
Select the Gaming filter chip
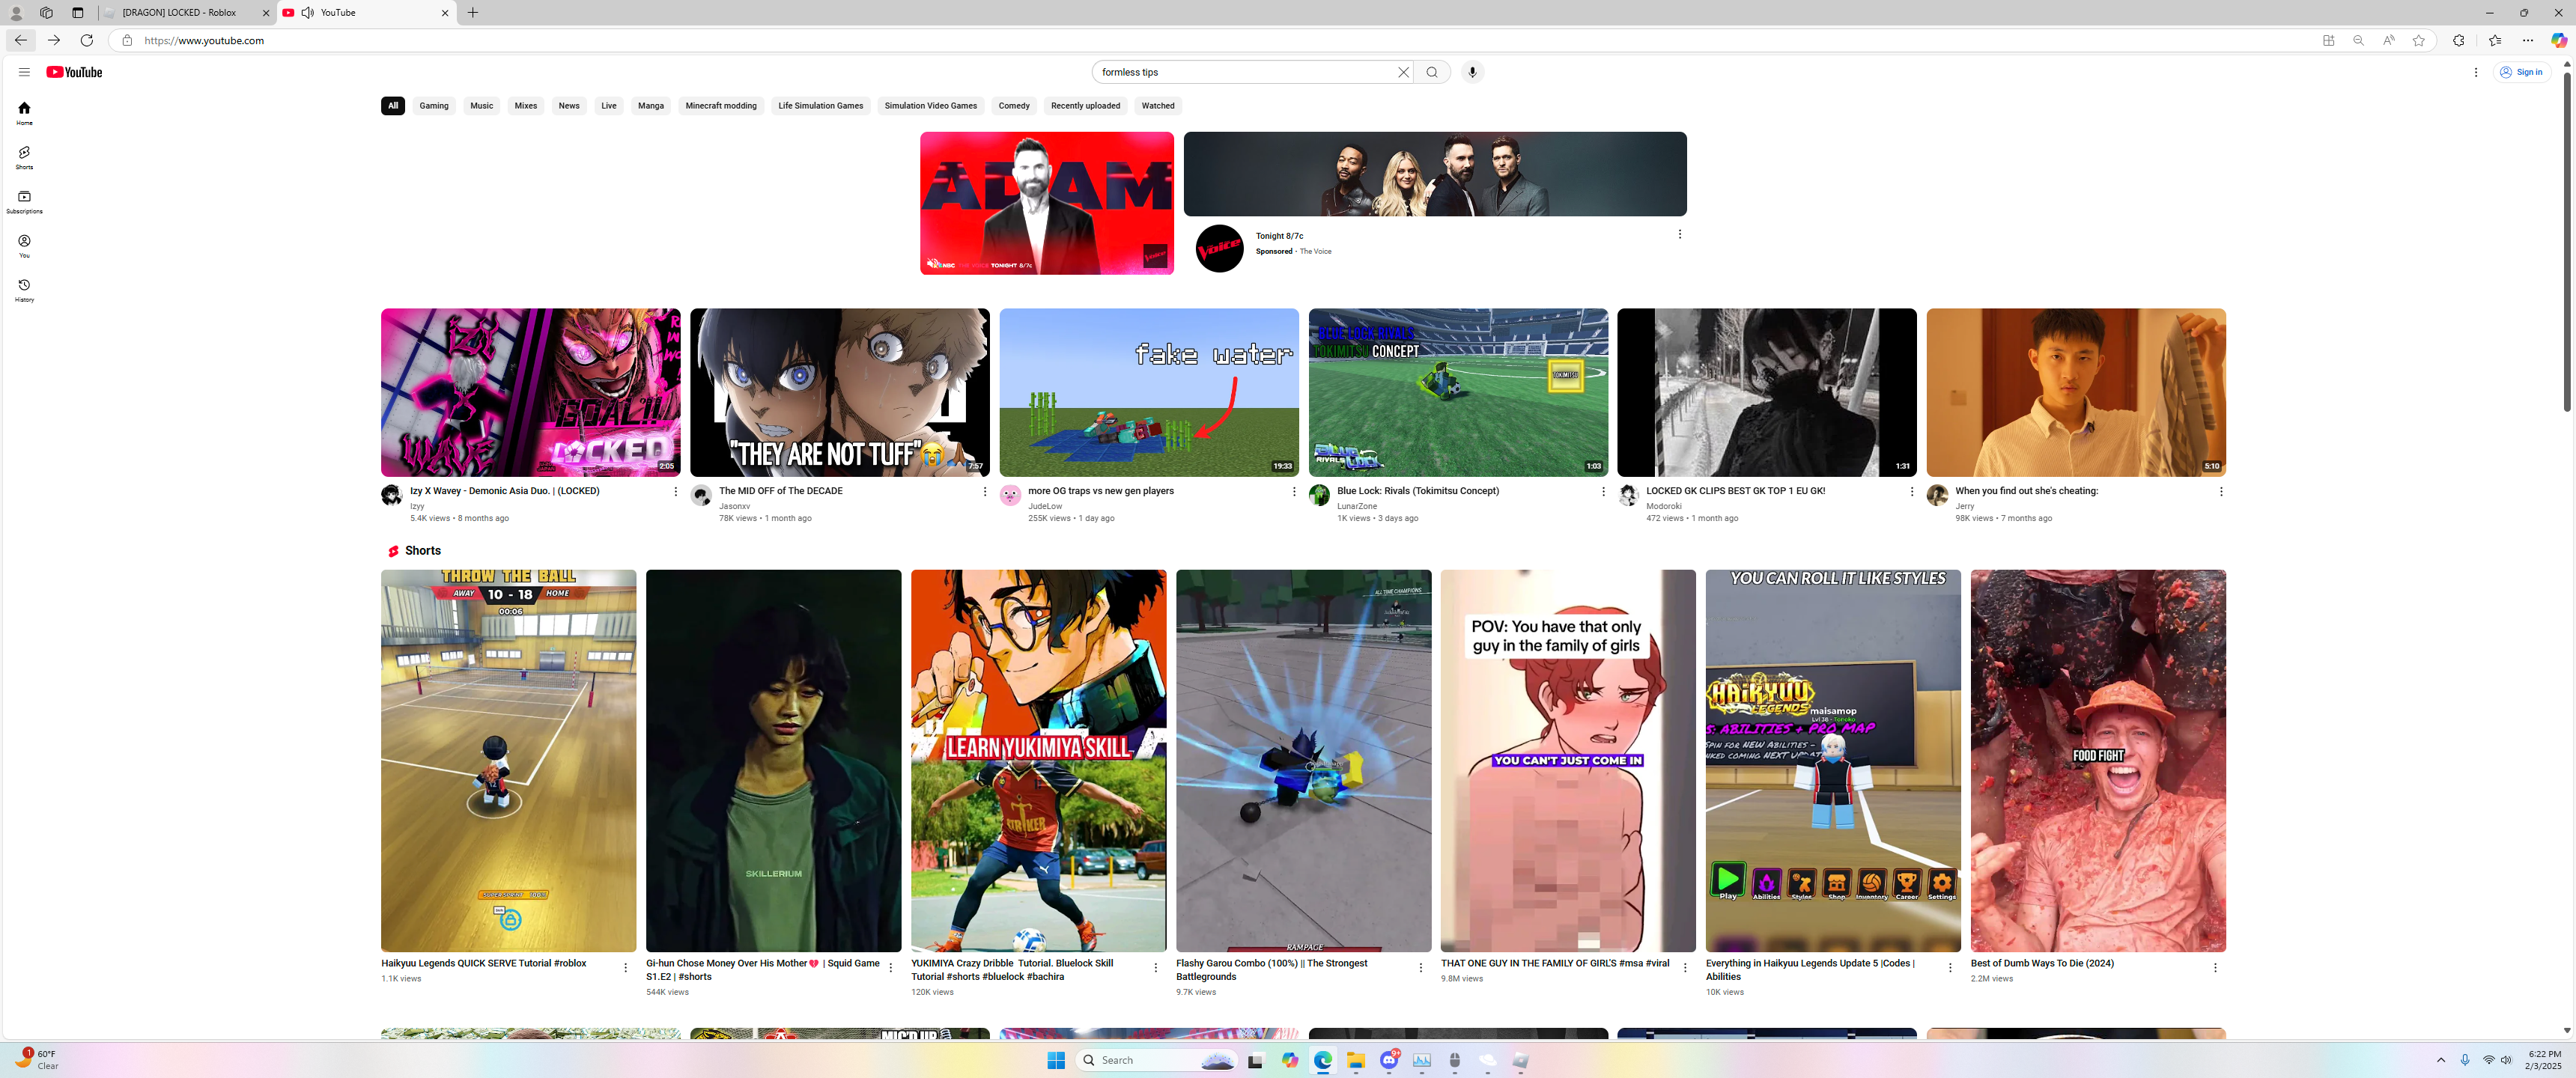[434, 106]
